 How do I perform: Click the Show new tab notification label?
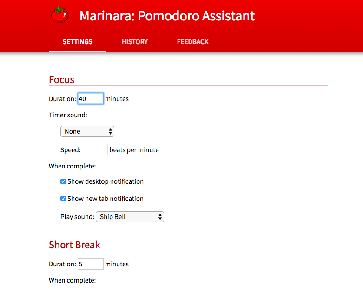click(106, 199)
